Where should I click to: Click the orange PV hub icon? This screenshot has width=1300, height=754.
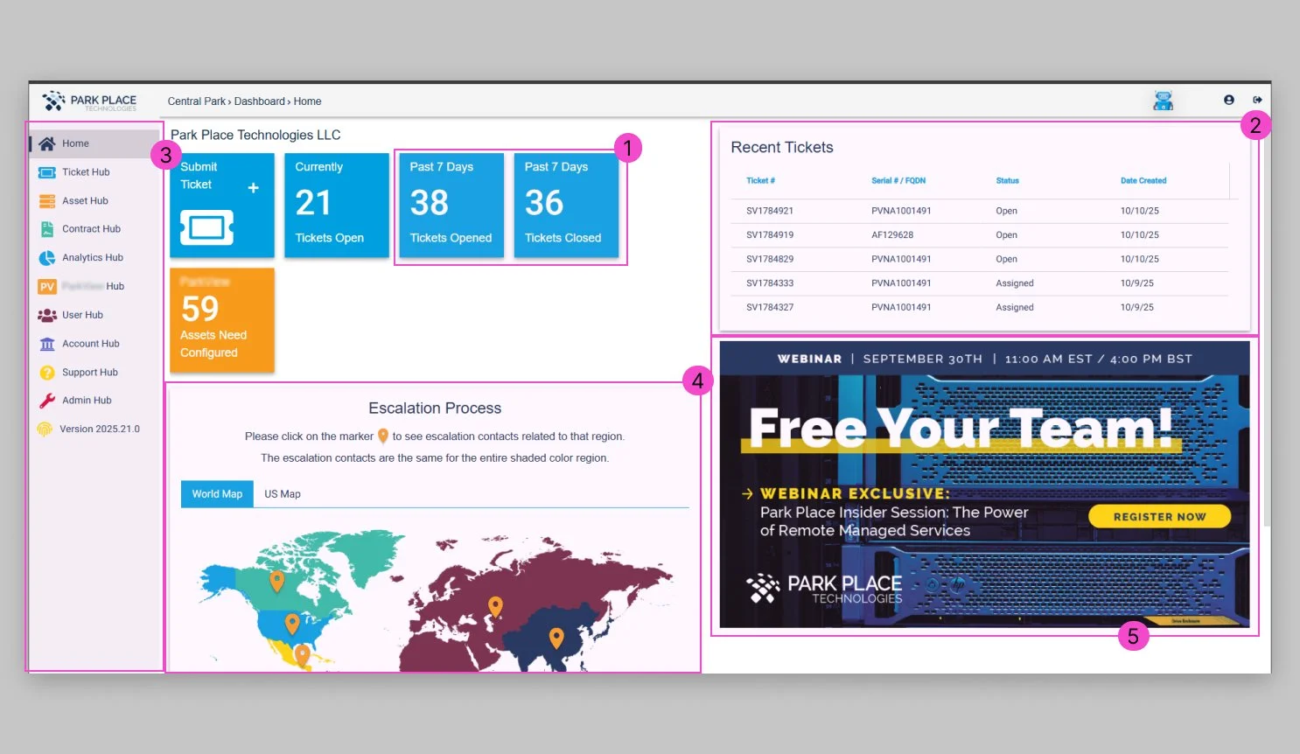(x=47, y=286)
